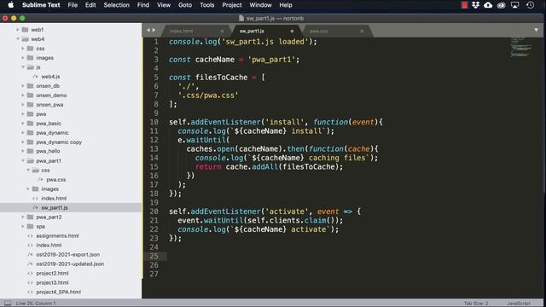This screenshot has width=546, height=307.
Task: Open assignments.html in the sidebar
Action: click(x=57, y=235)
